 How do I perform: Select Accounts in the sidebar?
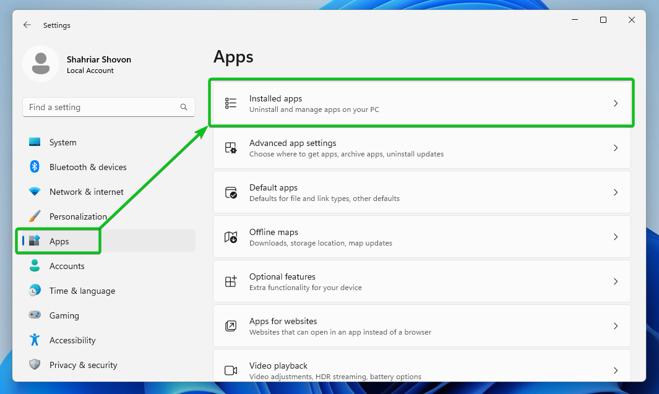tap(68, 265)
